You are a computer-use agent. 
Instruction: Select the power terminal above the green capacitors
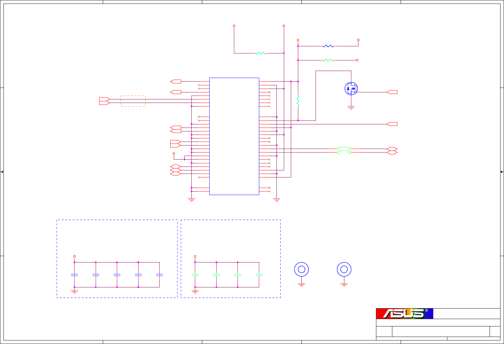click(195, 256)
